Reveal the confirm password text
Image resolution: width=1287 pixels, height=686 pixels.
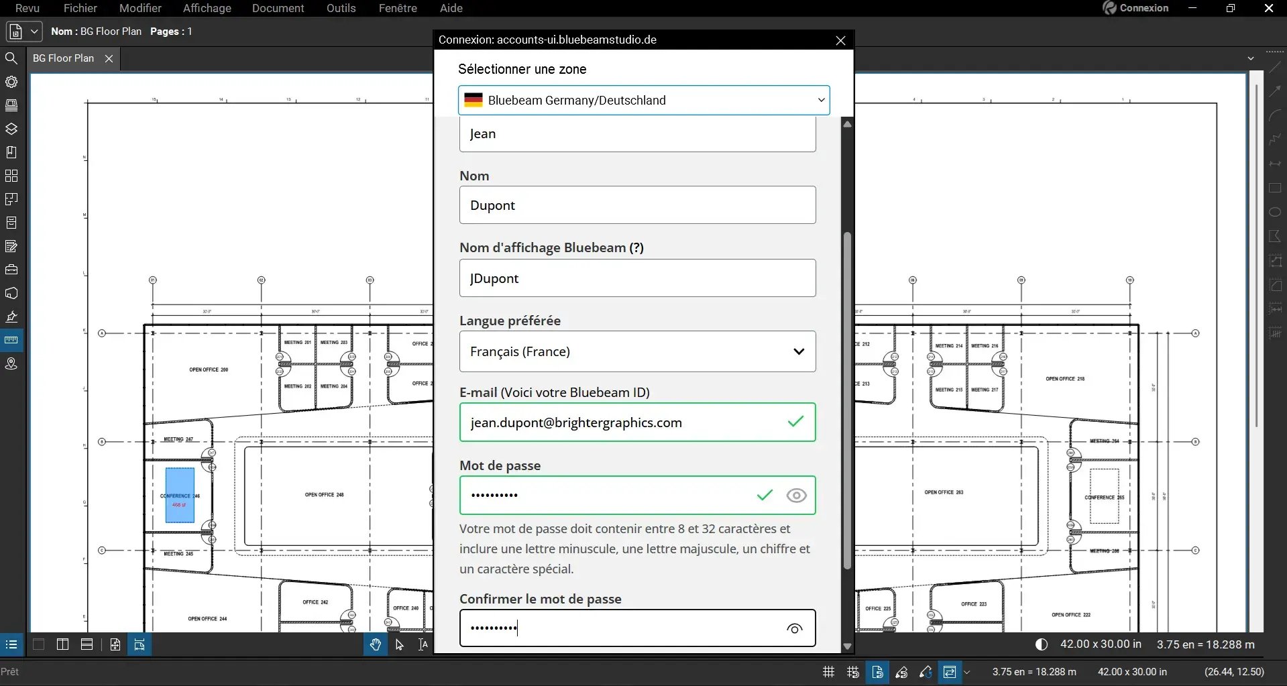(x=795, y=628)
